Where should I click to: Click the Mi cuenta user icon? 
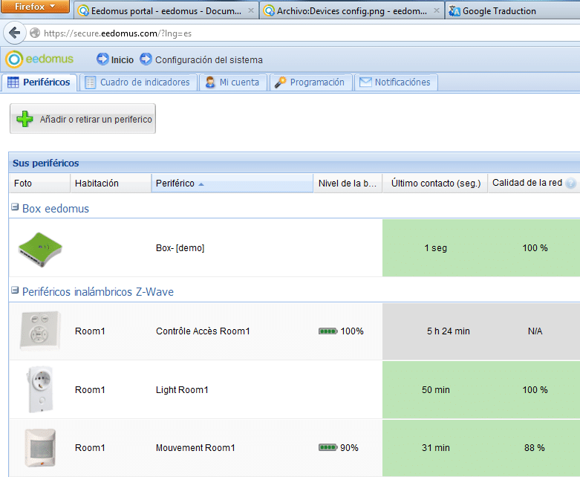210,82
